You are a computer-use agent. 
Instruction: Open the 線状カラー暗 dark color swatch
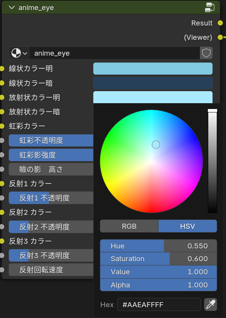(153, 83)
